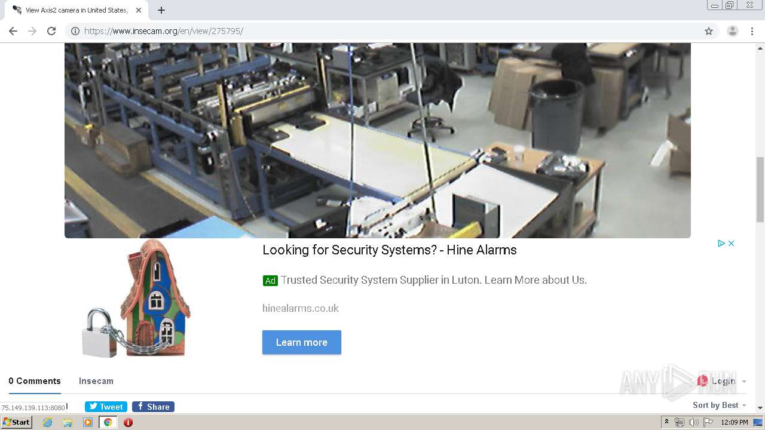Show hidden system tray icons
This screenshot has width=765, height=430.
(666, 422)
